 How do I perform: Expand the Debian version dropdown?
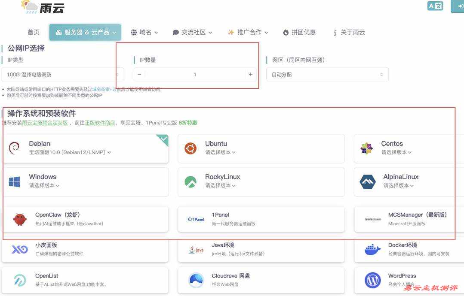70,152
